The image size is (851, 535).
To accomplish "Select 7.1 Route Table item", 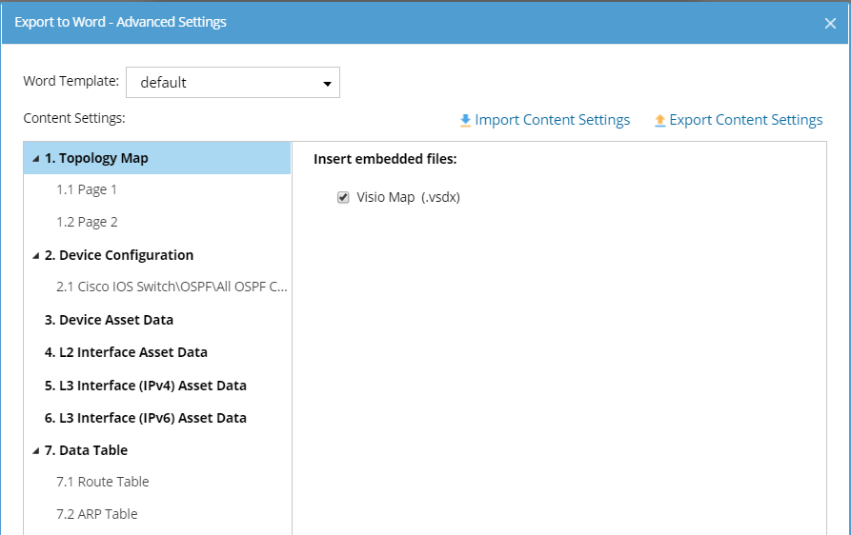I will tap(102, 482).
